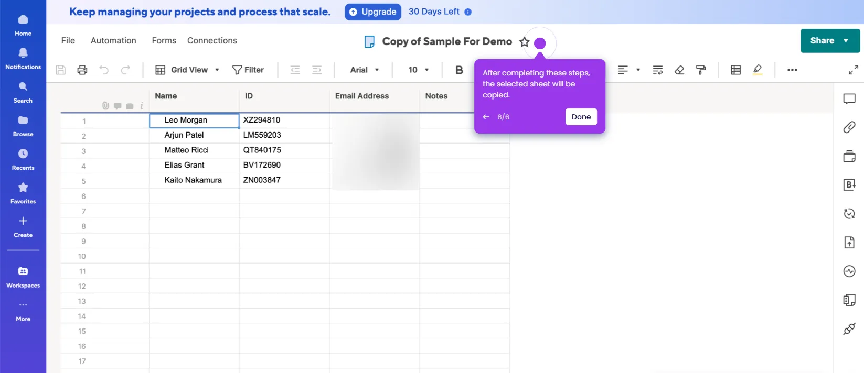Viewport: 864px width, 373px height.
Task: Expand sheet to full screen
Action: point(854,70)
